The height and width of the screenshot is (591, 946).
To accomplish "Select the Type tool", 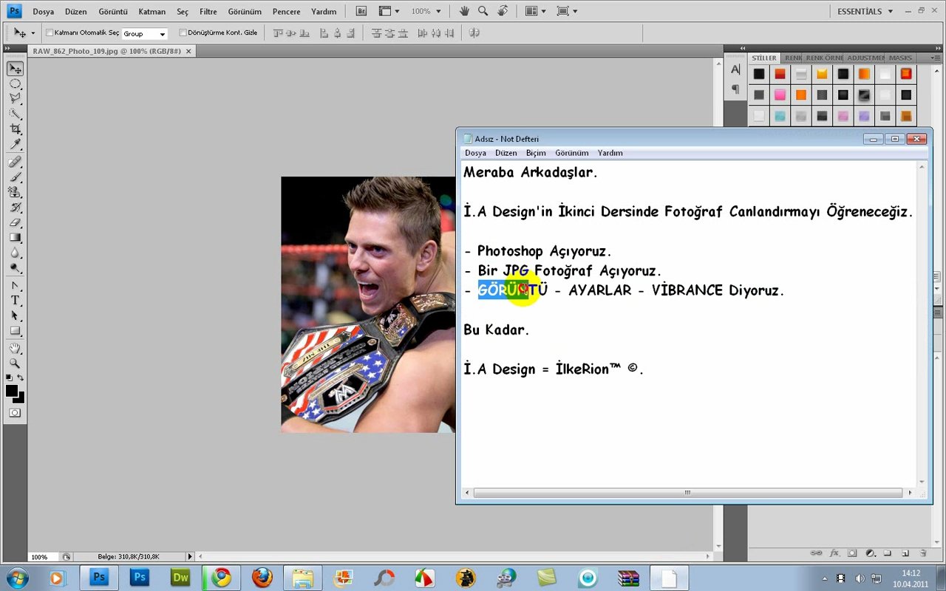I will pyautogui.click(x=15, y=301).
